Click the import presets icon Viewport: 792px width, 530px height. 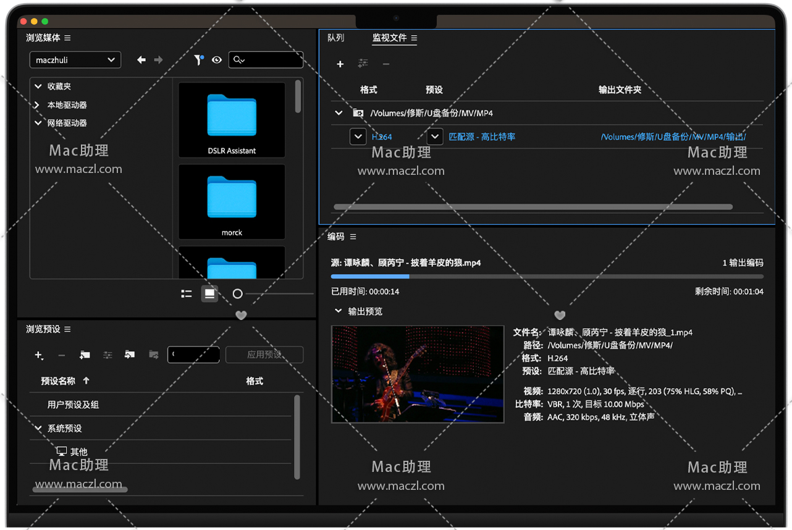tap(130, 355)
